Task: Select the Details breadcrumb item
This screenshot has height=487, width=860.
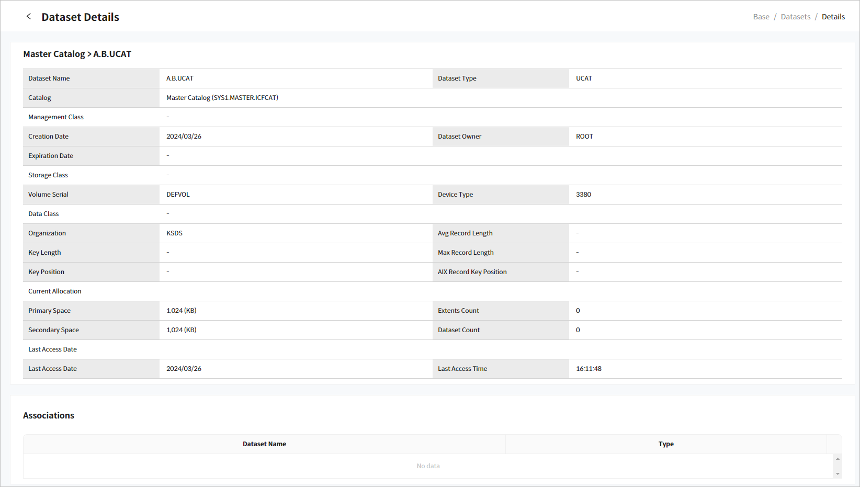Action: pos(833,16)
